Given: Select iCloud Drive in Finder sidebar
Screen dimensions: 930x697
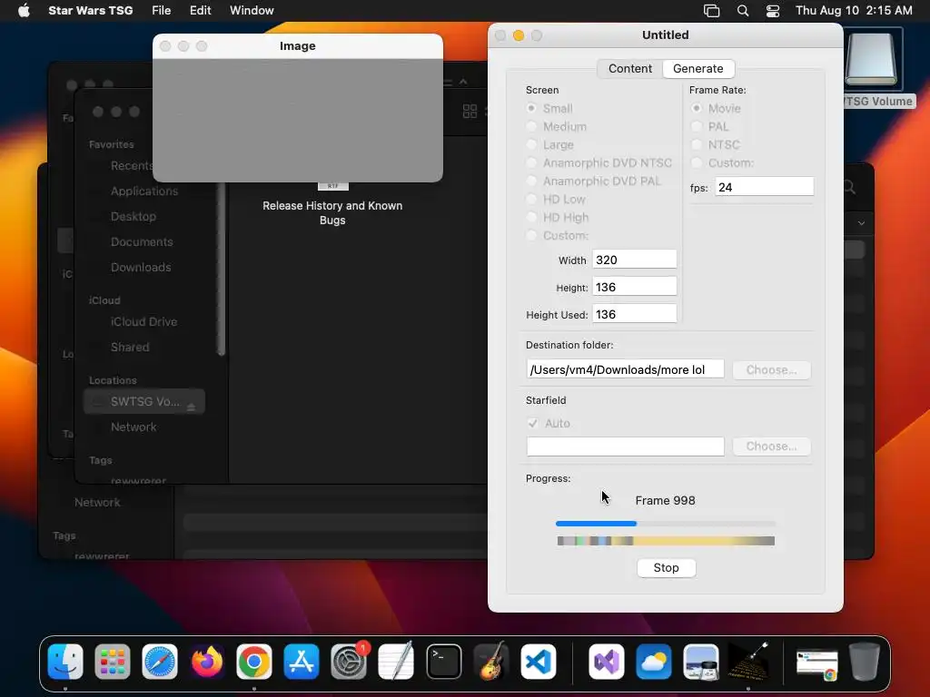Looking at the screenshot, I should click(143, 322).
